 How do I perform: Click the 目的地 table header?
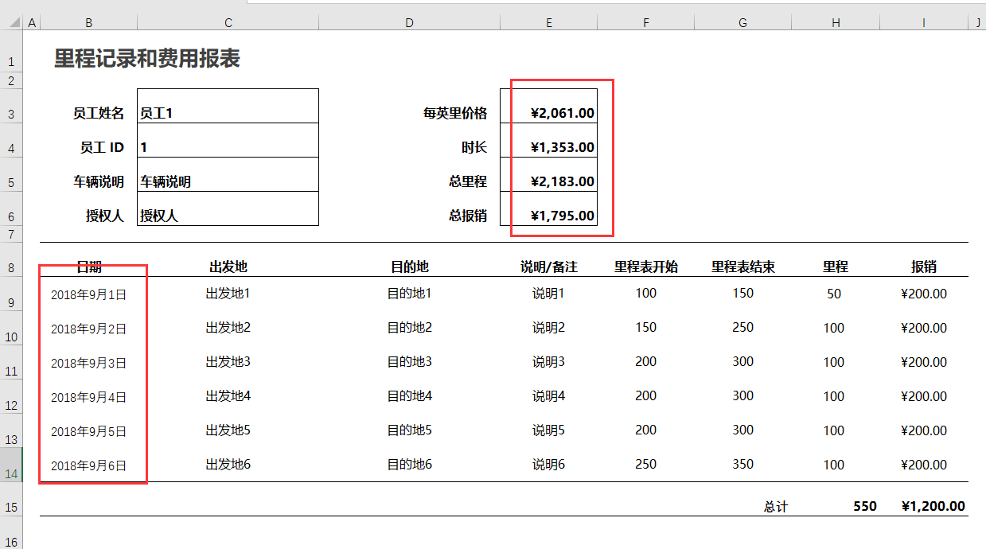pos(410,267)
